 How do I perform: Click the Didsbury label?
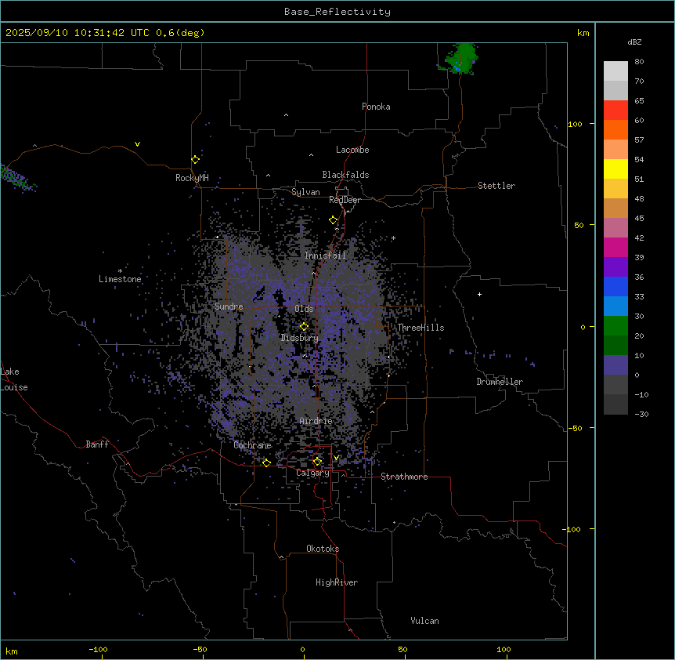coord(300,338)
